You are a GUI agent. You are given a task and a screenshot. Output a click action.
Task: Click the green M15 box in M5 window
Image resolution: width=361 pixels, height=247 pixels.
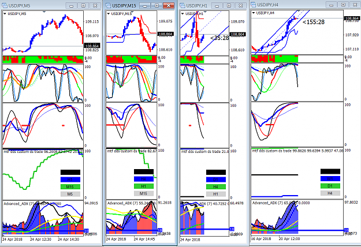pyautogui.click(x=70, y=187)
